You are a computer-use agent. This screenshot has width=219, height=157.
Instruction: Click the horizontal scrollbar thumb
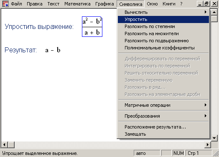coord(11,144)
